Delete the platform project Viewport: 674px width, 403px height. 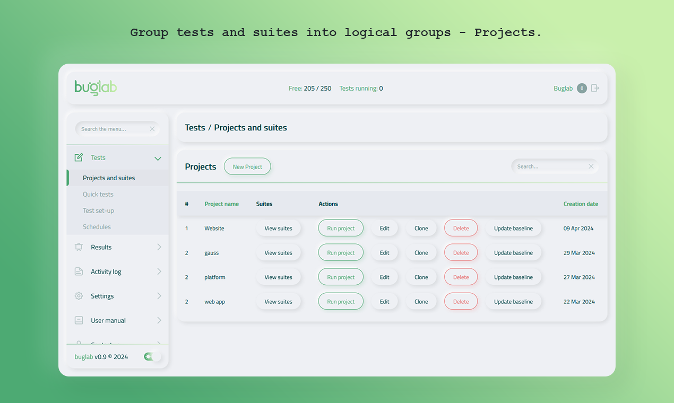point(461,277)
